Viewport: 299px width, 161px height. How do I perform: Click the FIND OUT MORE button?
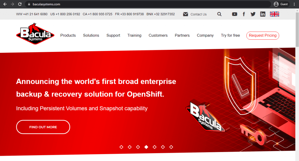(x=43, y=127)
